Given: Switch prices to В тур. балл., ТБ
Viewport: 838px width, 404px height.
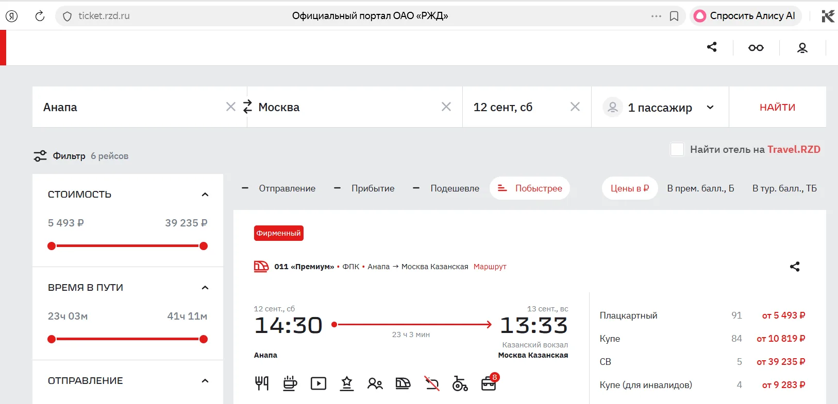Looking at the screenshot, I should 784,188.
